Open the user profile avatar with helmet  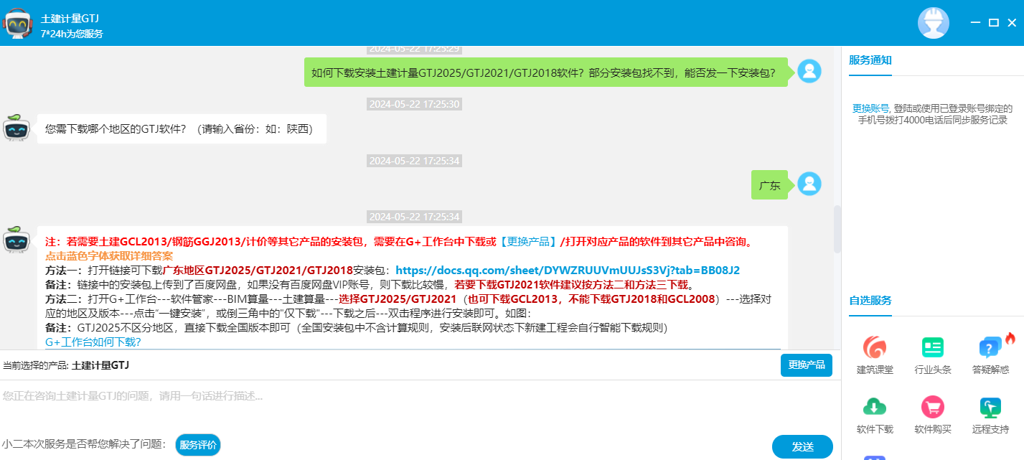[933, 23]
